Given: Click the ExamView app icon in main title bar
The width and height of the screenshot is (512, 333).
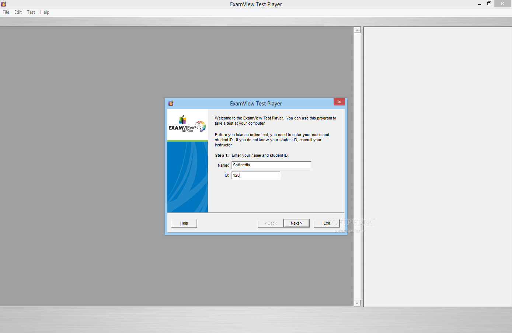Looking at the screenshot, I should 4,4.
